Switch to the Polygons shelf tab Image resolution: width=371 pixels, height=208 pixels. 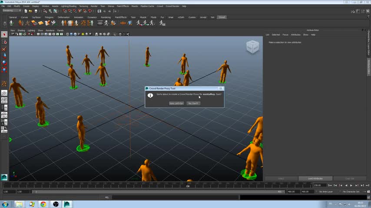(x=49, y=17)
